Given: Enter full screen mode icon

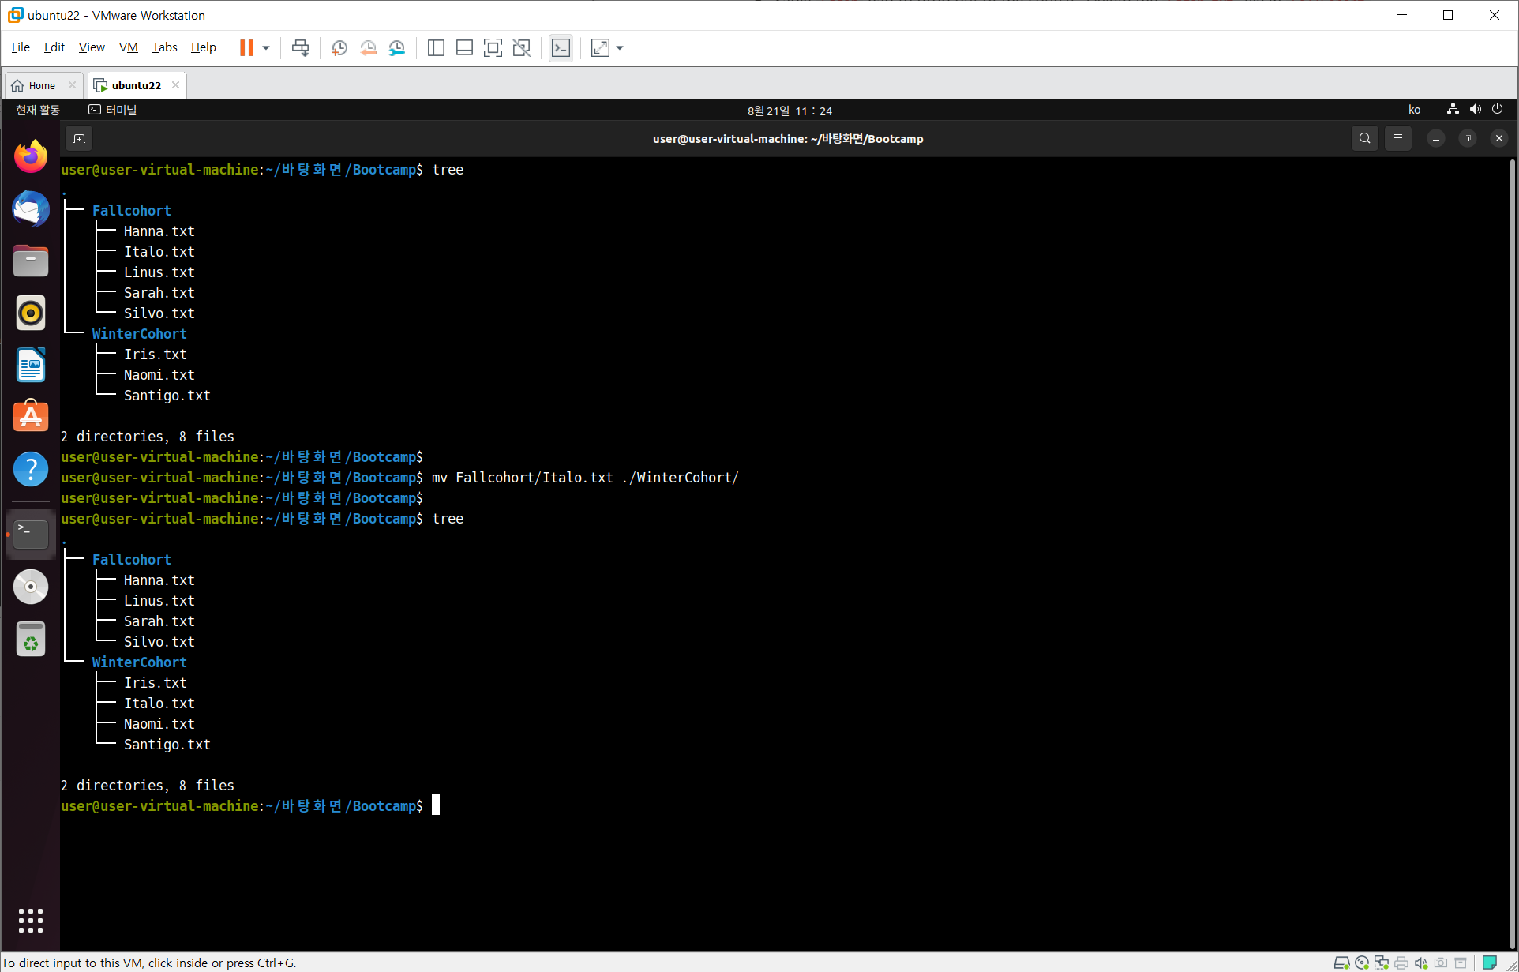Looking at the screenshot, I should click(x=493, y=48).
